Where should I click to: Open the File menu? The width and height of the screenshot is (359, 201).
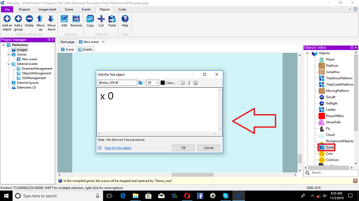(x=7, y=9)
